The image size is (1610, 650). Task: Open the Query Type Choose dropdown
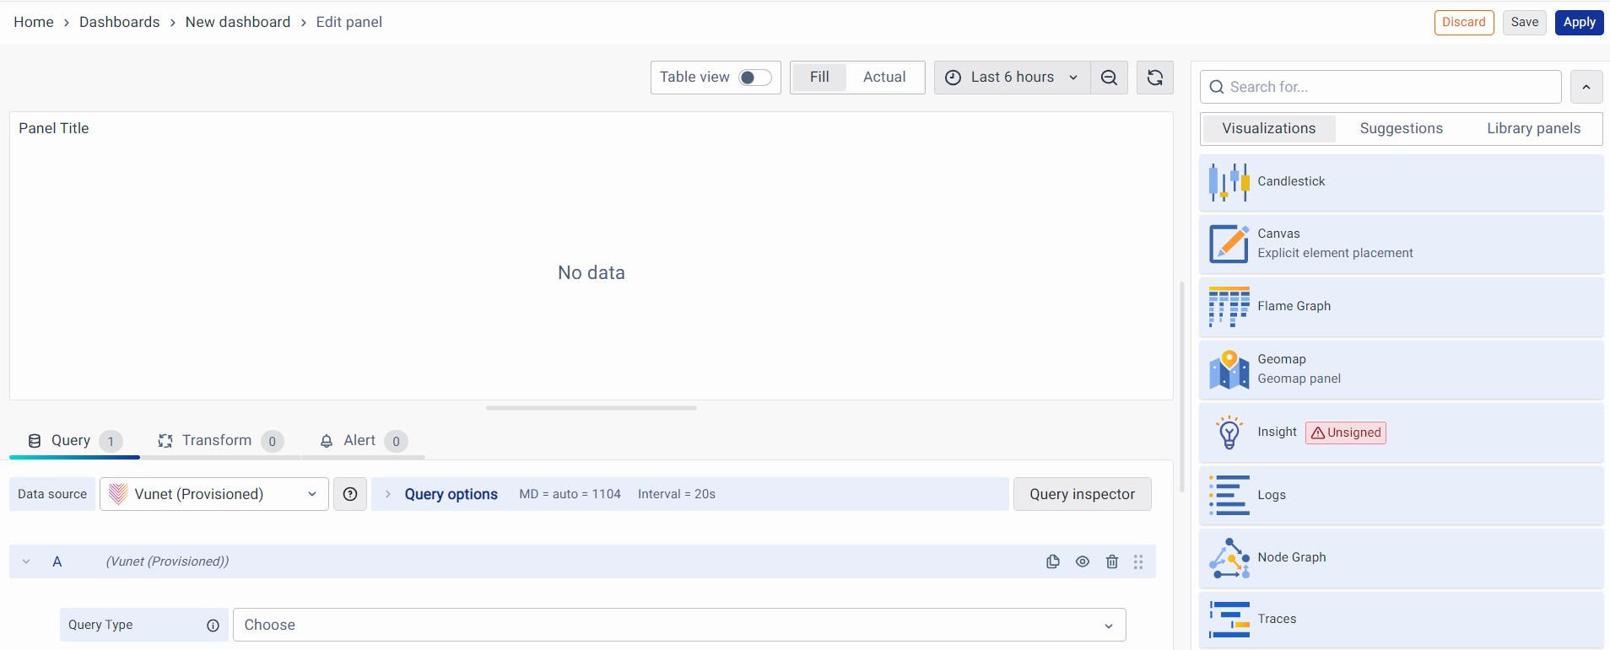click(678, 625)
